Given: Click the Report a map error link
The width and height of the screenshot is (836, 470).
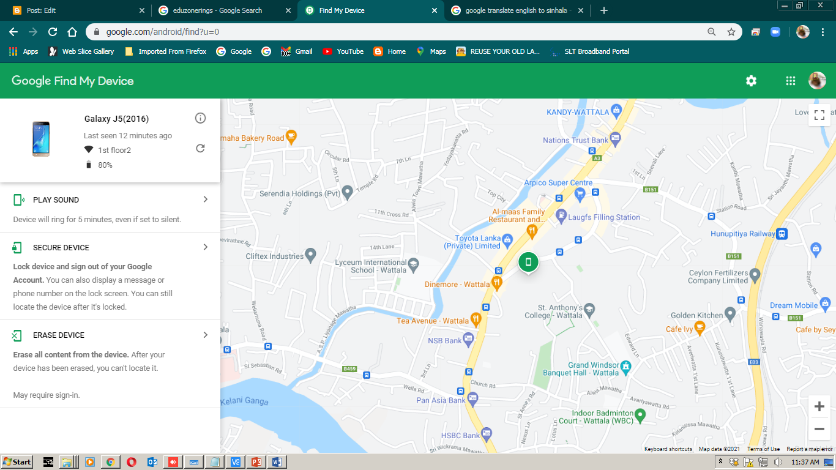Looking at the screenshot, I should (x=809, y=449).
